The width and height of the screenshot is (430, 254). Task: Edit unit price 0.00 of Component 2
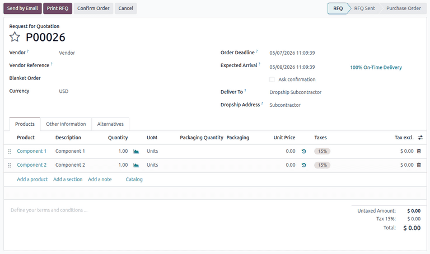tap(291, 165)
